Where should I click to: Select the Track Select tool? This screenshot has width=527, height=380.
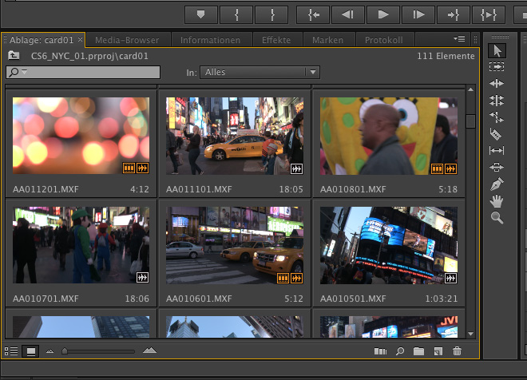[x=497, y=67]
